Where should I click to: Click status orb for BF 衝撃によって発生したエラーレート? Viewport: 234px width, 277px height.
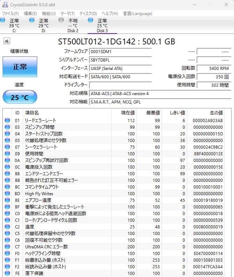click(7, 207)
